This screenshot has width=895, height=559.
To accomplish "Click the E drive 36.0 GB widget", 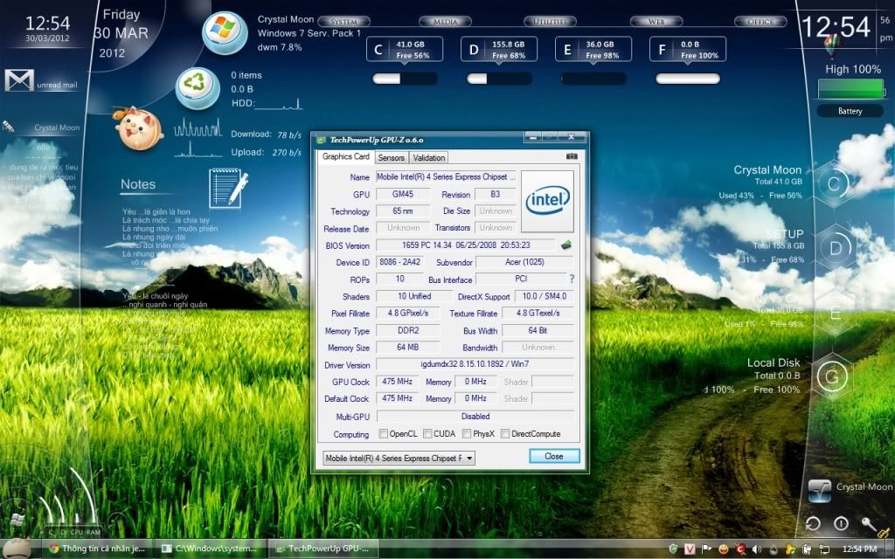I will pos(593,50).
